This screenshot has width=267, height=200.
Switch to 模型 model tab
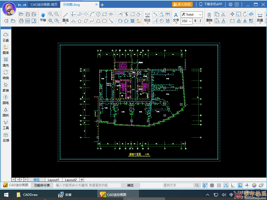point(37,180)
